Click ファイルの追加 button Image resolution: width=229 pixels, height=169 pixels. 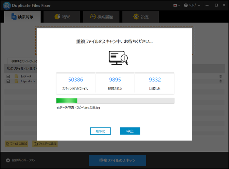click(x=16, y=144)
